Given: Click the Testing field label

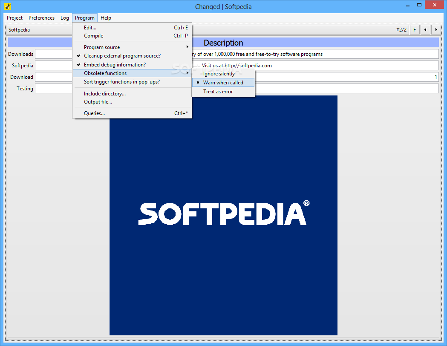Looking at the screenshot, I should [25, 88].
